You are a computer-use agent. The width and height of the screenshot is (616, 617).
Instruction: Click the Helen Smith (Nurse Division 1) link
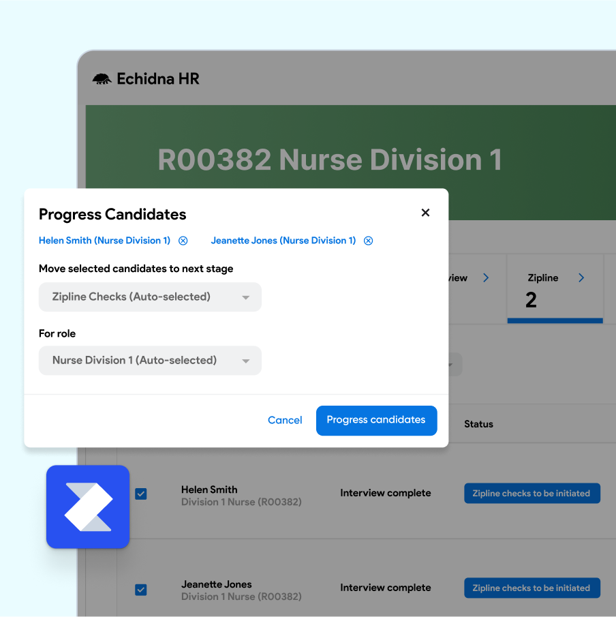tap(104, 241)
